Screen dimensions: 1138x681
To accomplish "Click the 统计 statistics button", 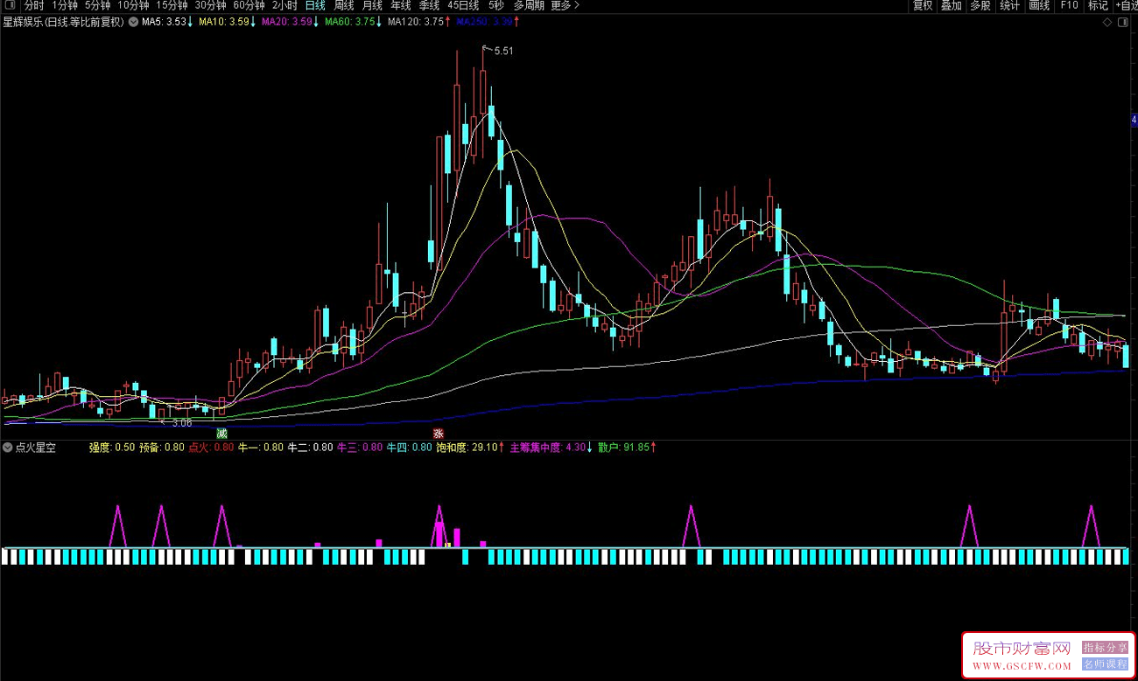I will coord(1010,5).
